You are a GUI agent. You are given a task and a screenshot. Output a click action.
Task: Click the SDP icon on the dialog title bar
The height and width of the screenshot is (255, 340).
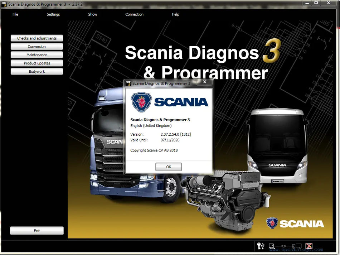coord(127,83)
